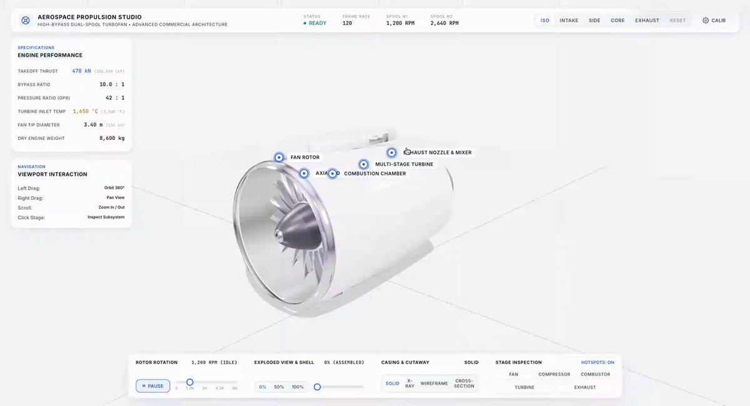
Task: Set exploded view to 0%
Action: pos(263,387)
